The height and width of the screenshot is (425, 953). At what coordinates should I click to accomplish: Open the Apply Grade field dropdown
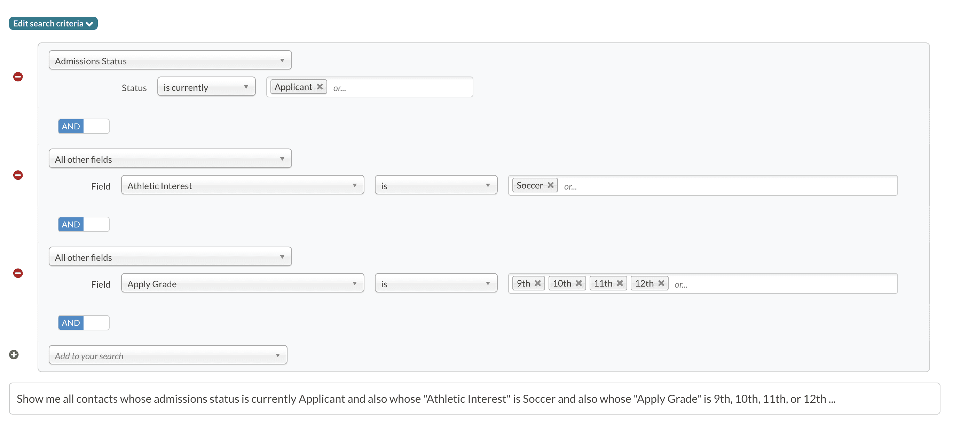242,283
